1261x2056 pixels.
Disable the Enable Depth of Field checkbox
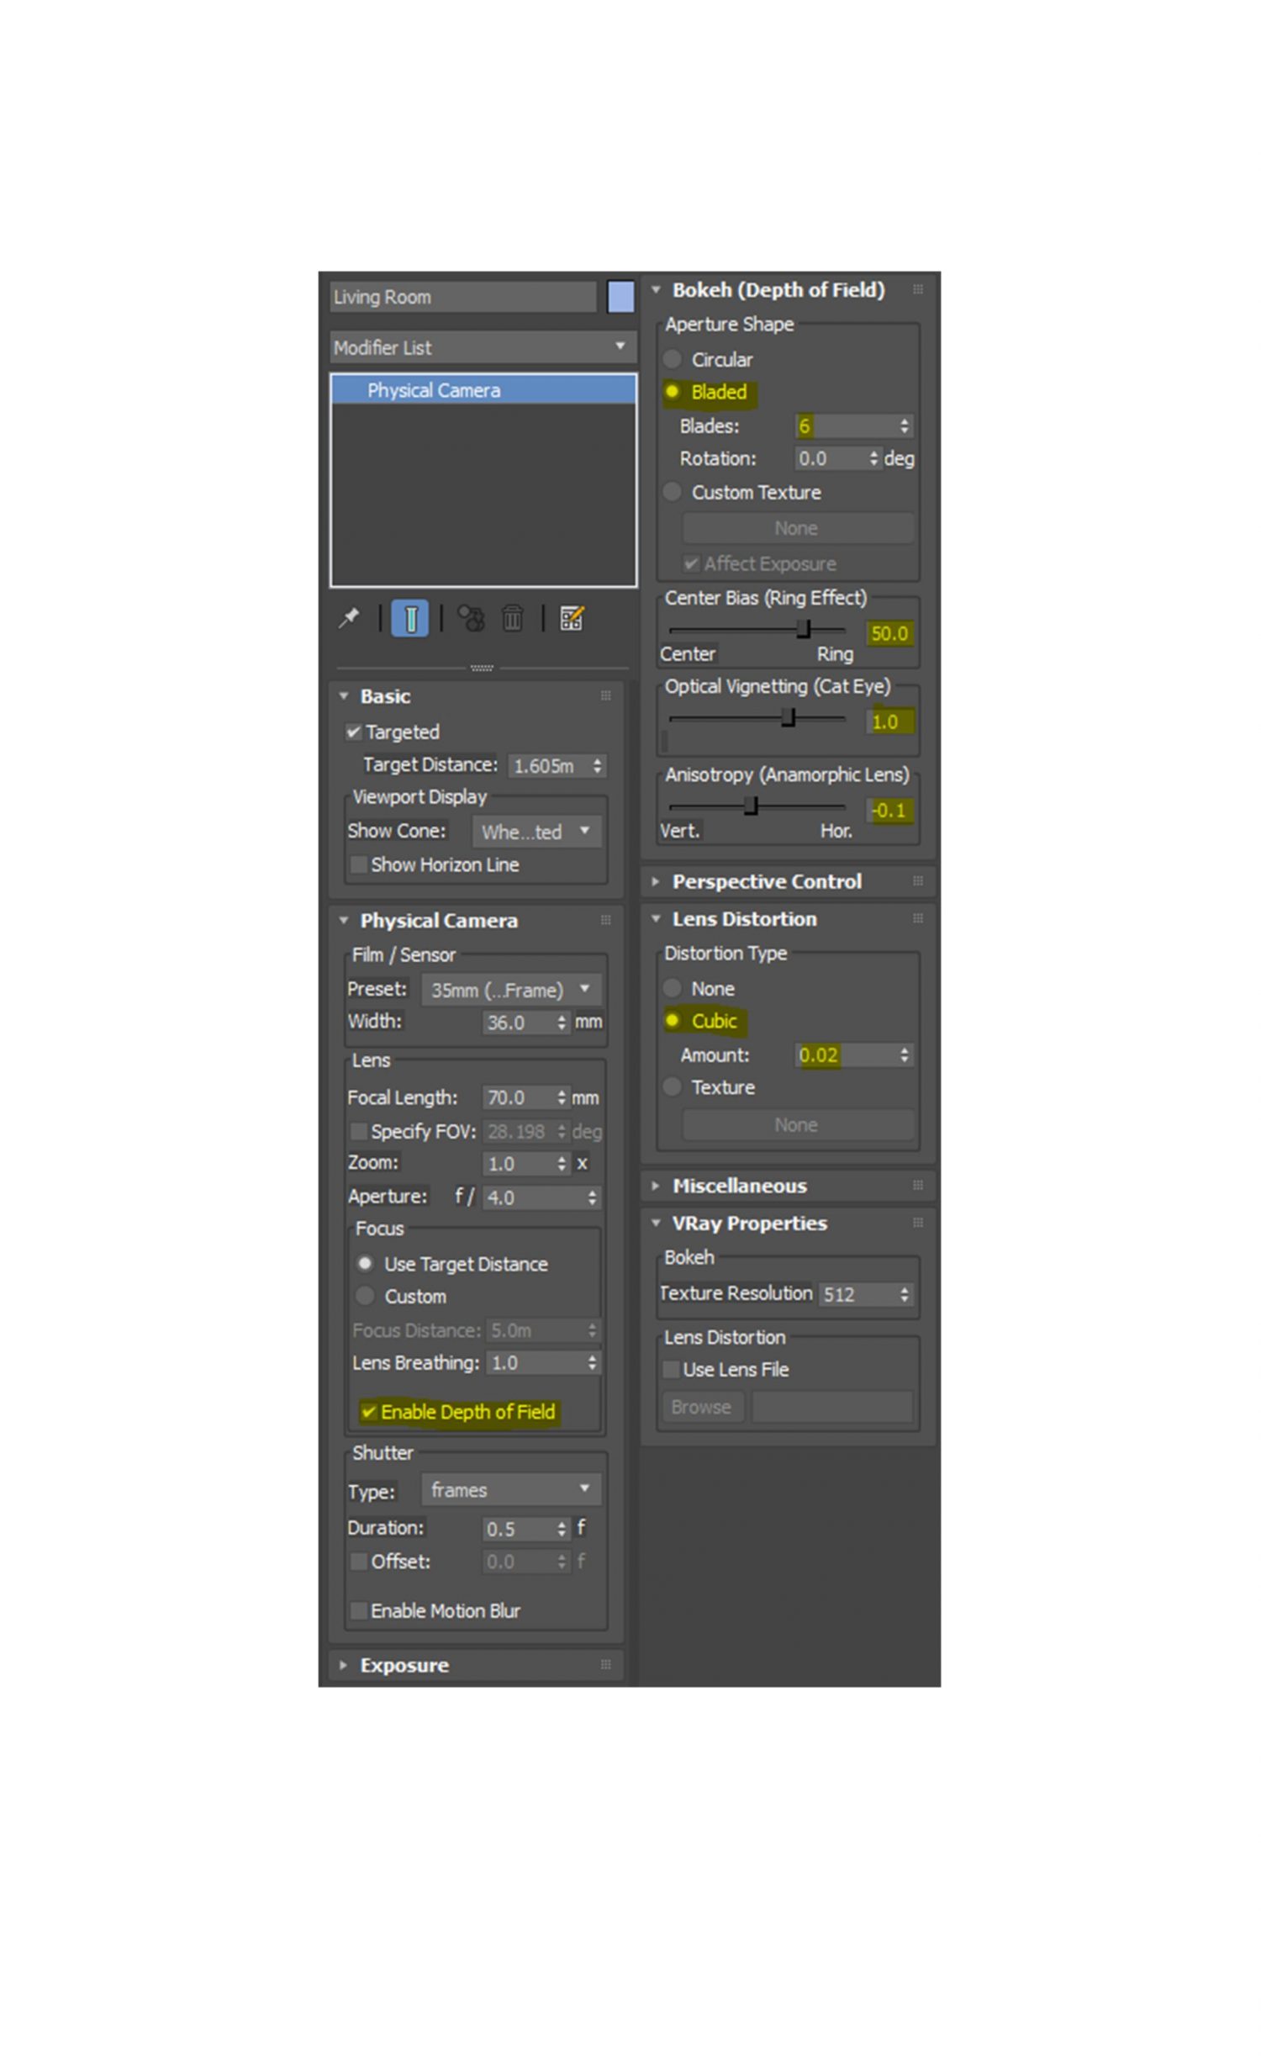(x=368, y=1412)
